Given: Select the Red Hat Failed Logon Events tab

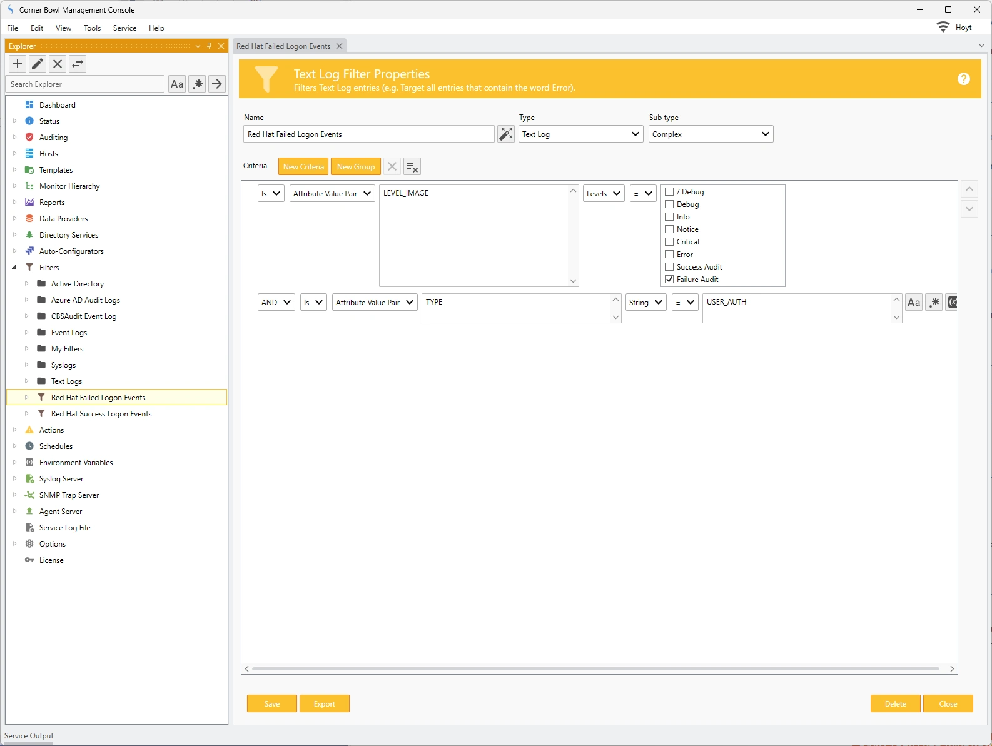Looking at the screenshot, I should click(x=283, y=46).
